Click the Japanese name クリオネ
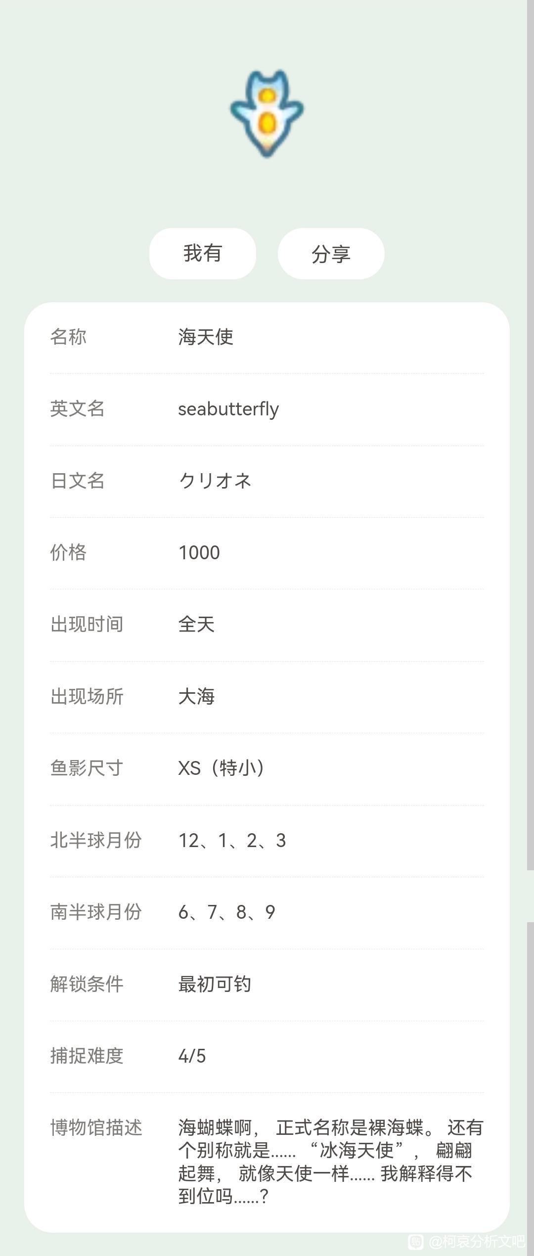Screen dimensions: 534x1256 [x=215, y=481]
